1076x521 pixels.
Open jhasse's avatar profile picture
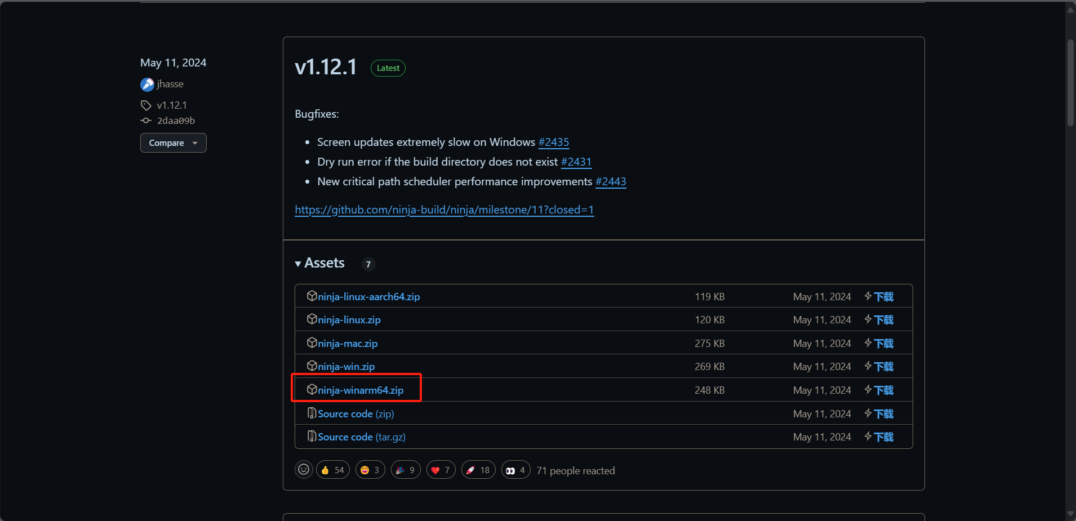point(147,84)
